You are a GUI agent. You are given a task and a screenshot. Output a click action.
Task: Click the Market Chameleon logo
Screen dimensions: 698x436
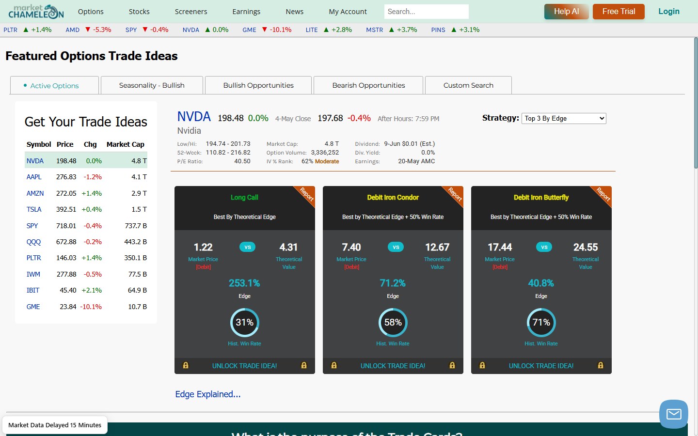(36, 11)
